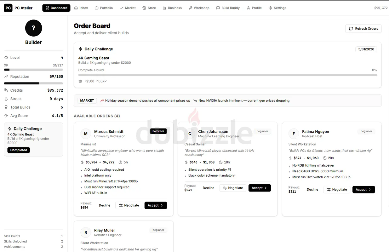Click Riley Müller's R avatar
This screenshot has width=389, height=252.
pyautogui.click(x=86, y=233)
